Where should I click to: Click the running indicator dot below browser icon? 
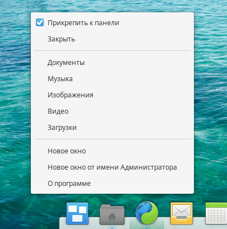click(147, 228)
